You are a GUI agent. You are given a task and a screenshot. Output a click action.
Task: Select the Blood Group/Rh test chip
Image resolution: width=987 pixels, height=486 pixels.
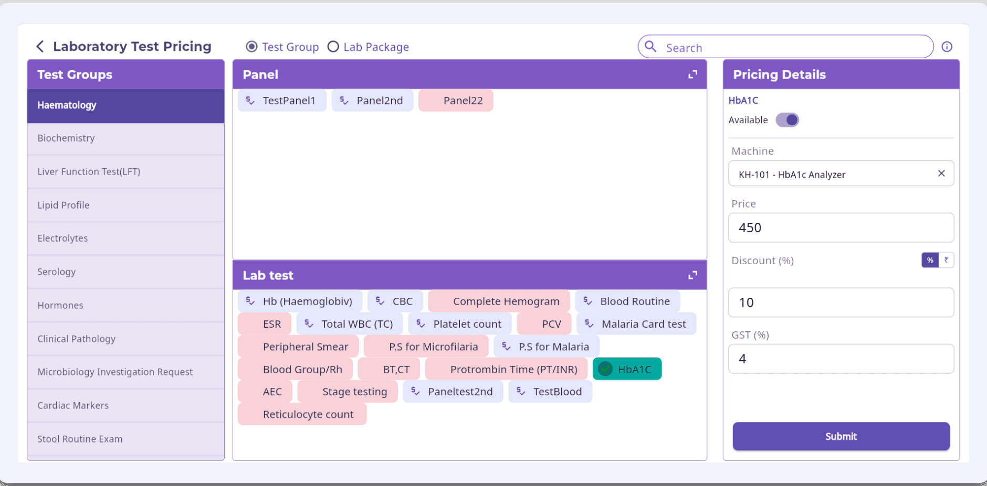point(295,369)
